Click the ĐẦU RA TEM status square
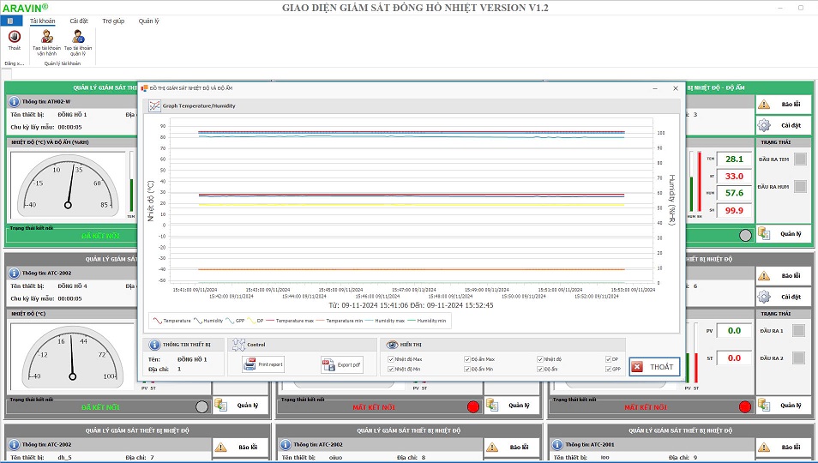818x463 pixels. (x=800, y=159)
